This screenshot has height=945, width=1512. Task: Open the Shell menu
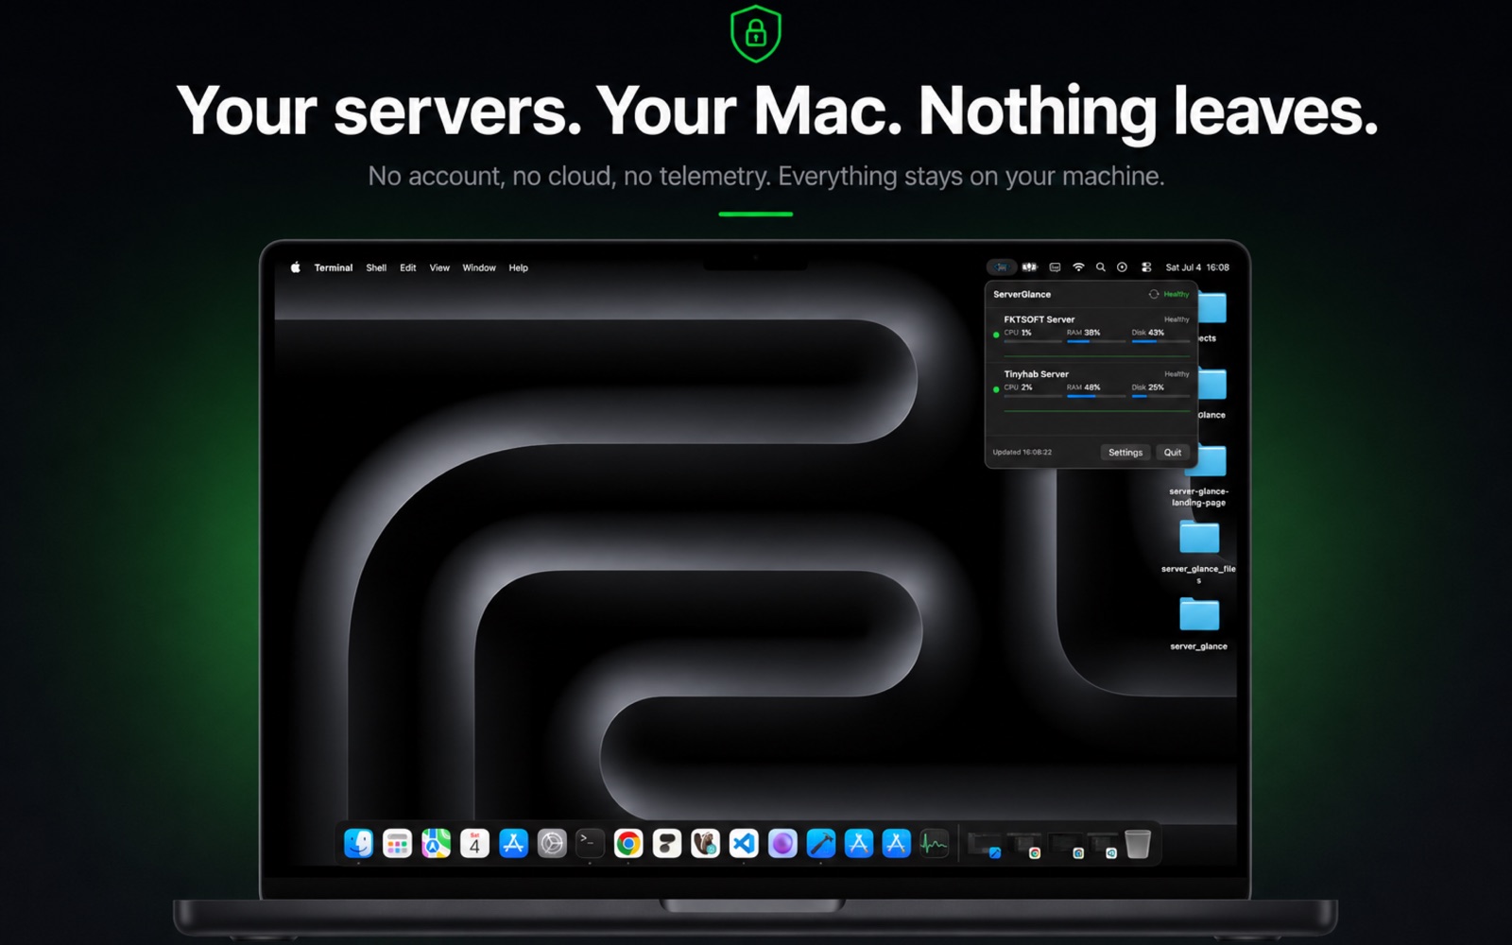[376, 267]
